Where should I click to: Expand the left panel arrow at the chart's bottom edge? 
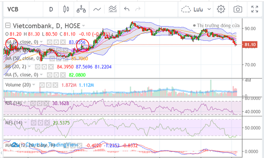pyautogui.click(x=1, y=153)
